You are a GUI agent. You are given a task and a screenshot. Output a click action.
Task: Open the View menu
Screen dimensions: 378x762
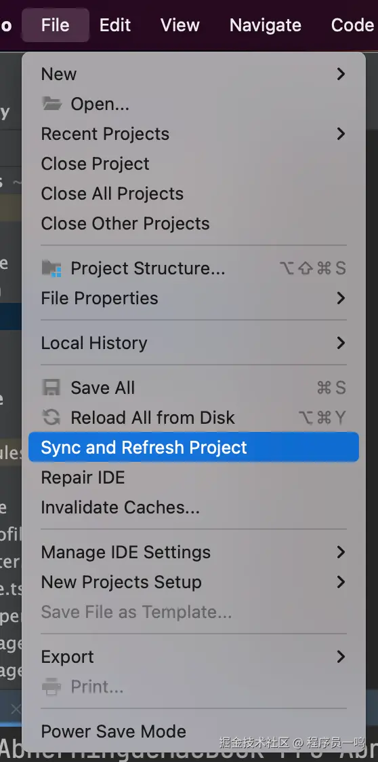180,24
